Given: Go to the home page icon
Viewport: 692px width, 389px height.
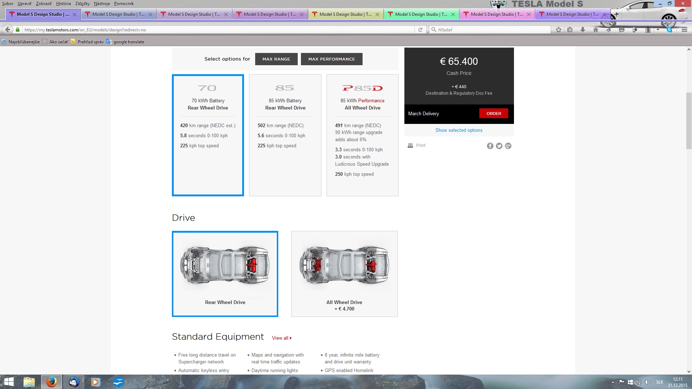Looking at the screenshot, I should click(x=596, y=30).
